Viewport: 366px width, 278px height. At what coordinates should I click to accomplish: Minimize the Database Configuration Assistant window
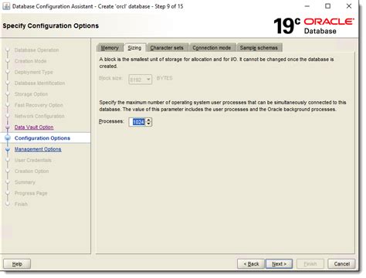[x=307, y=6]
